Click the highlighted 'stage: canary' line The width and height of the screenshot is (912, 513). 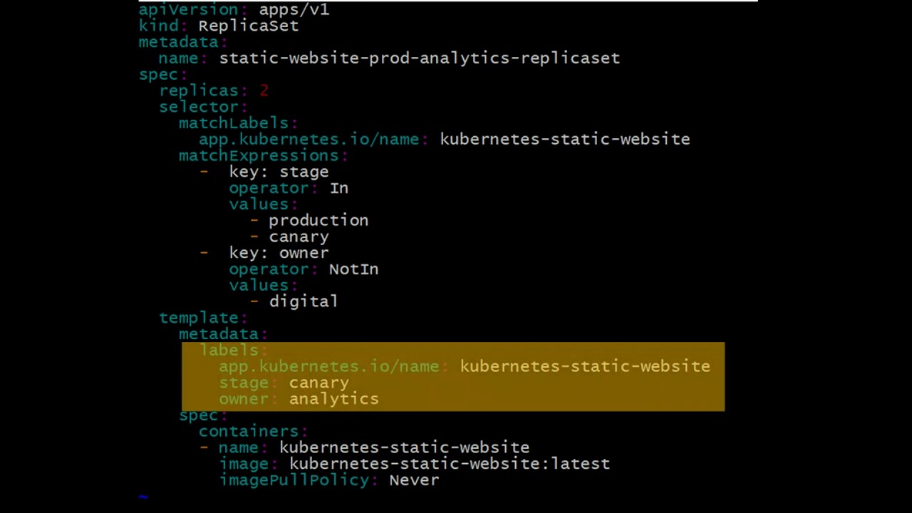tap(284, 383)
